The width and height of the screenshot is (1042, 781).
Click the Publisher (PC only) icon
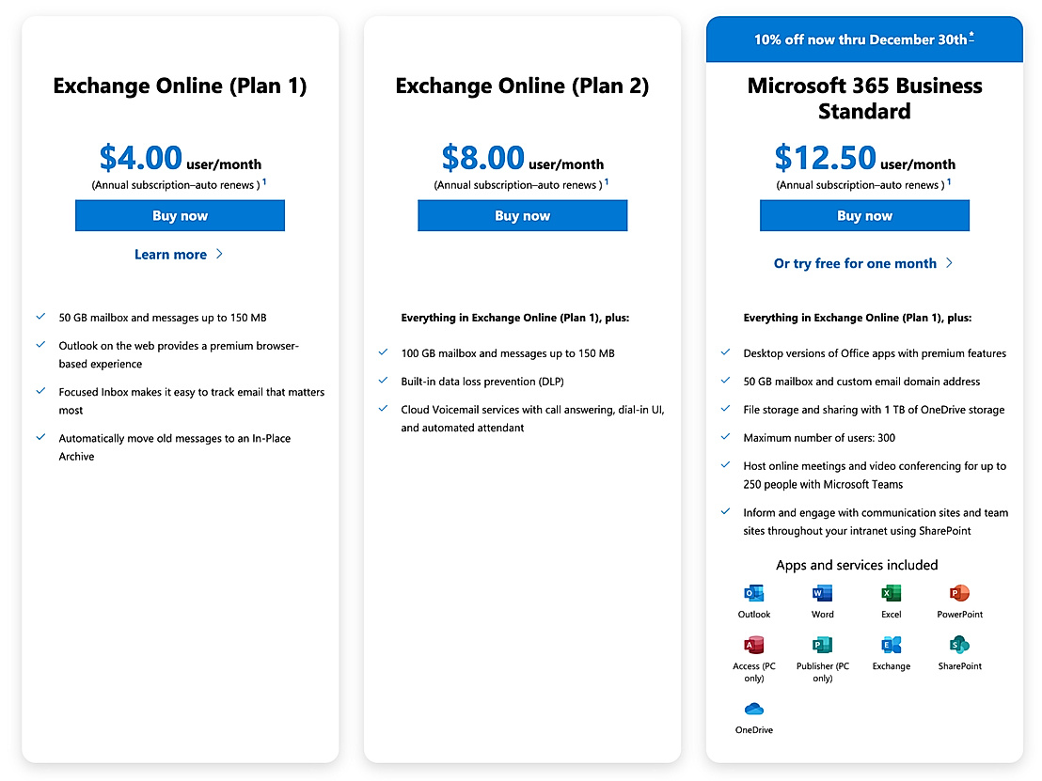(822, 646)
